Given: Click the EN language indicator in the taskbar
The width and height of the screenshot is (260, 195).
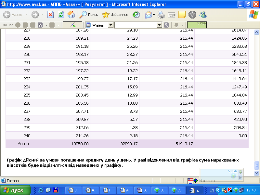Looking at the screenshot, I should point(212,190).
